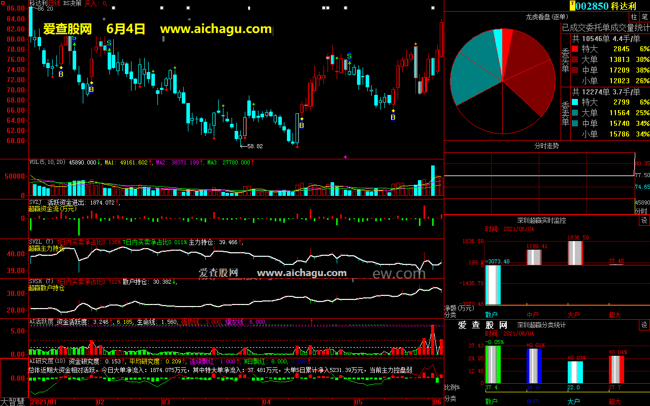
Task: Click the red 日线 period label in chart header
Action: [x=54, y=3]
